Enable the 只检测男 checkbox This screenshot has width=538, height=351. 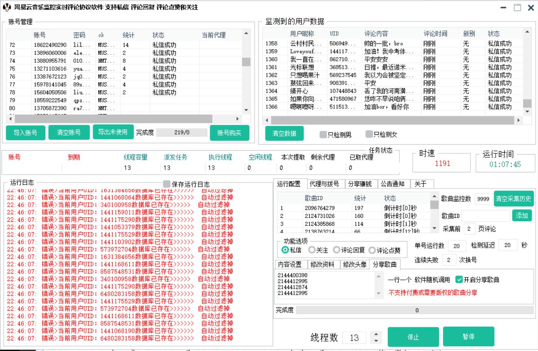click(324, 135)
